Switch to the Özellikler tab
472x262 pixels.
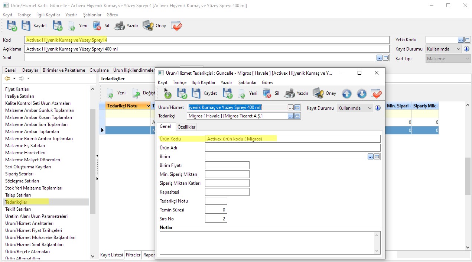point(186,127)
